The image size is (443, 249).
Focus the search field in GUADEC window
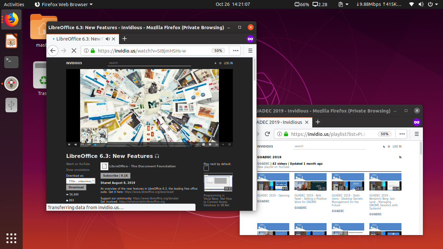tap(329, 146)
